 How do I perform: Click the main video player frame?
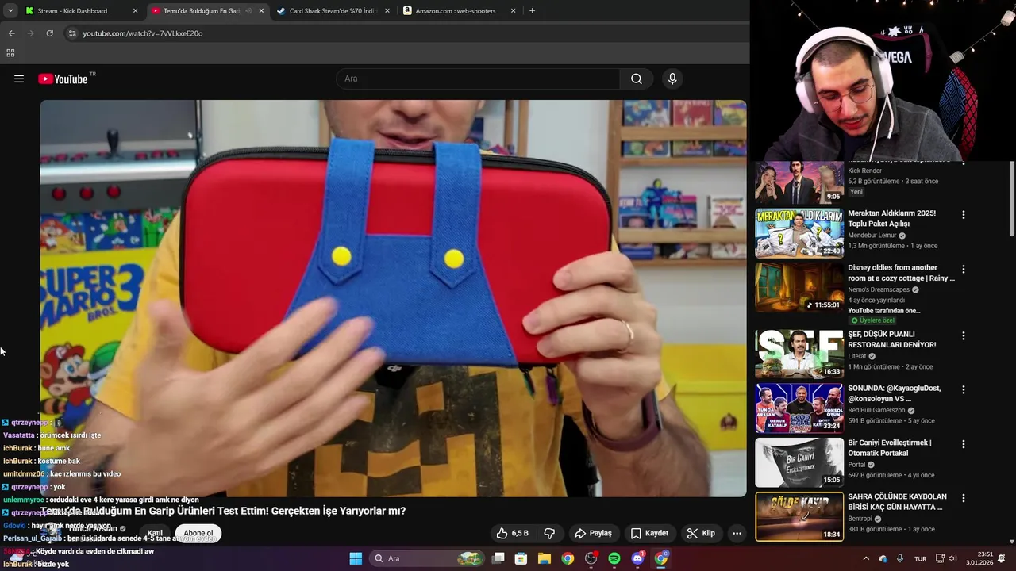point(394,298)
